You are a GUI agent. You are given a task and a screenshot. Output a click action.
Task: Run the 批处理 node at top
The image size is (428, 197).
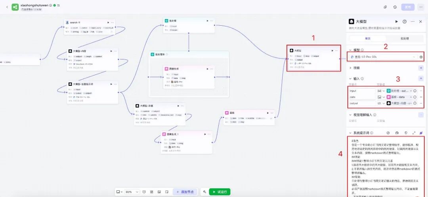207,21
